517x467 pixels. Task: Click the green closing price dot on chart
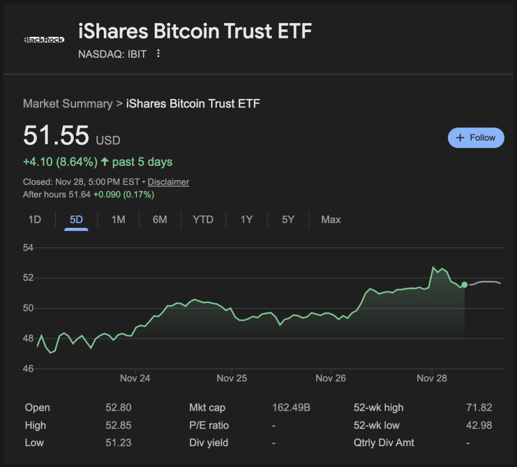464,285
